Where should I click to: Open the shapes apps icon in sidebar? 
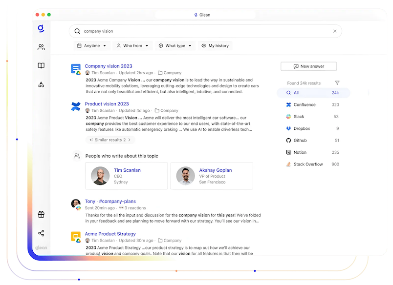[x=41, y=84]
